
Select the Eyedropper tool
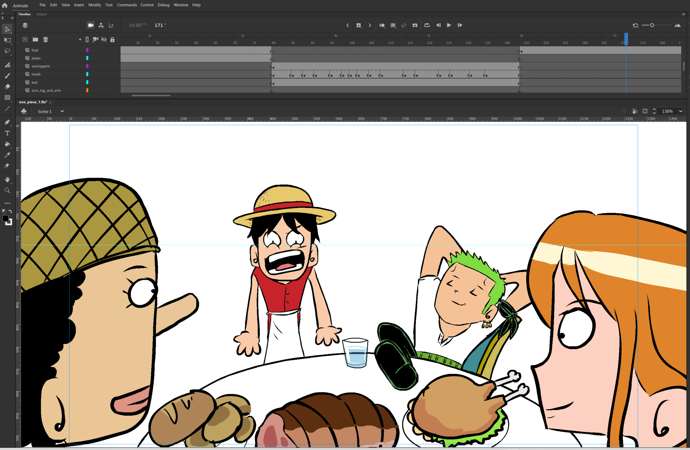(7, 155)
